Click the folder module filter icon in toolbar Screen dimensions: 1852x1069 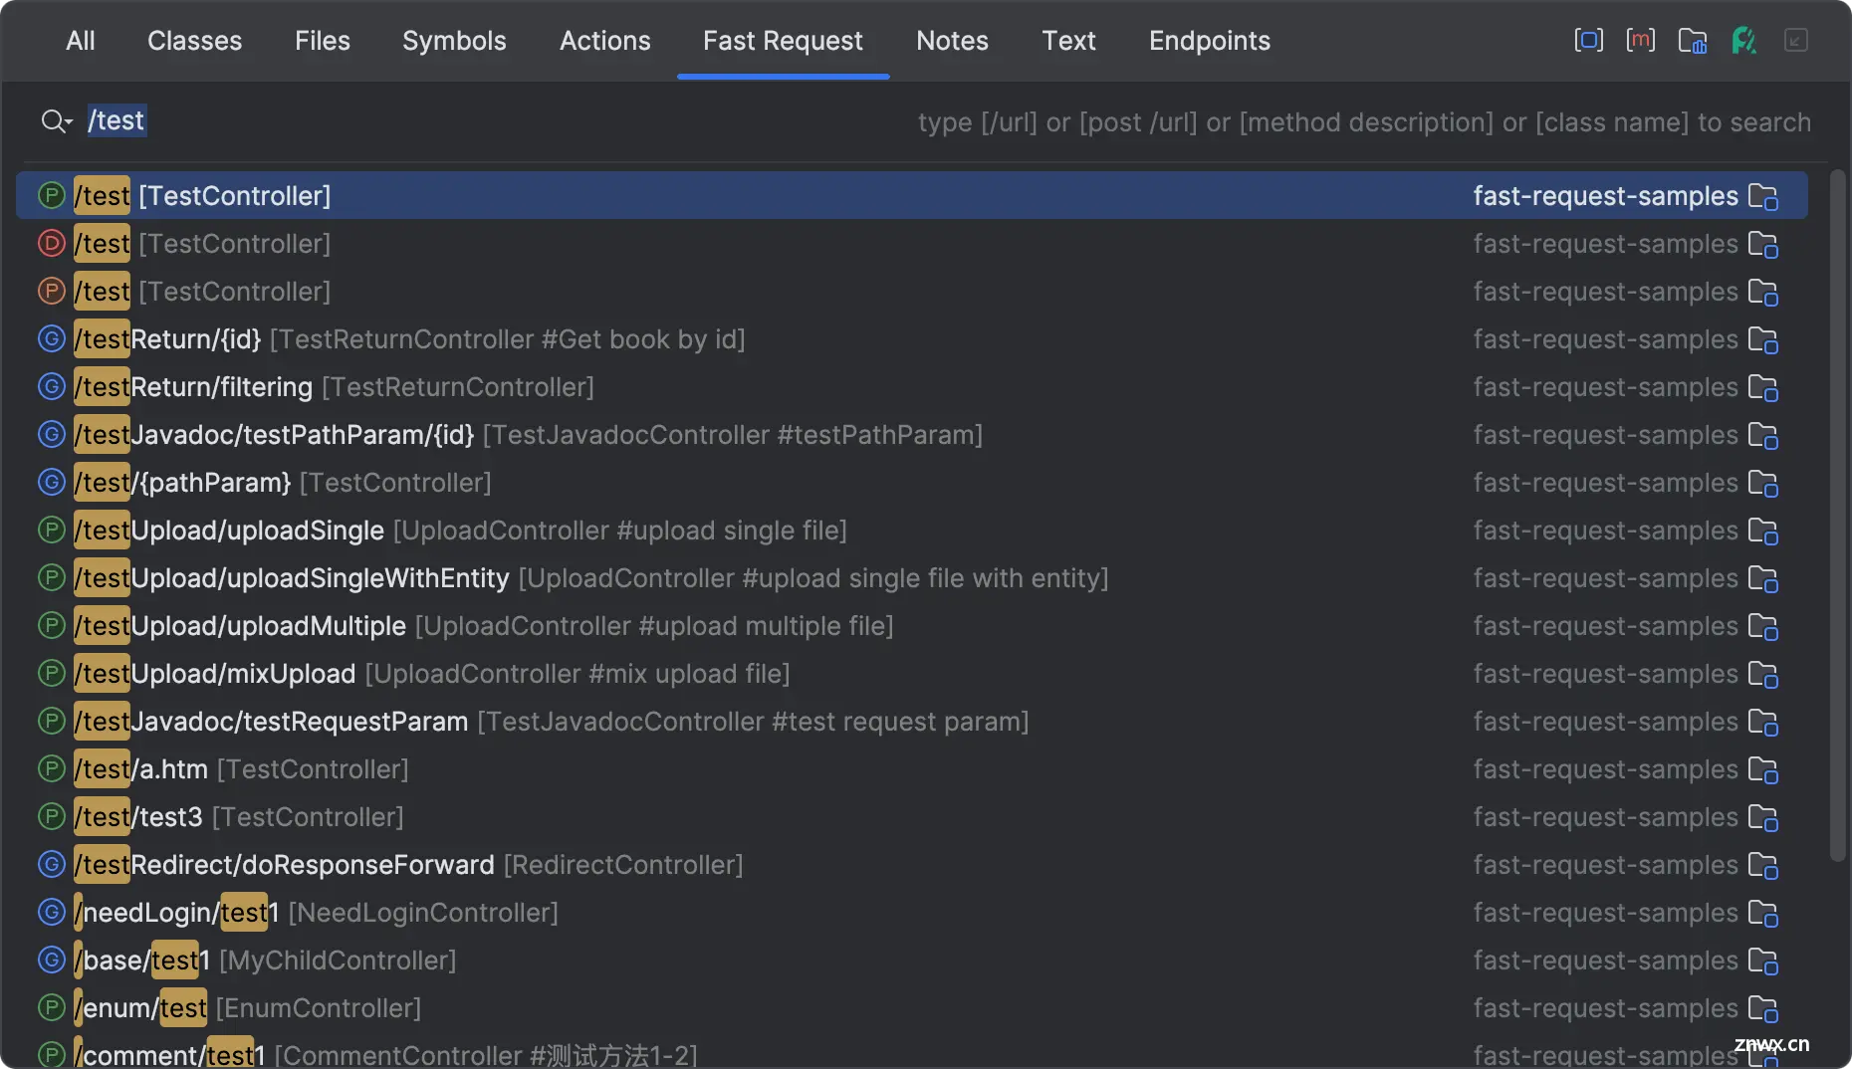coord(1692,41)
